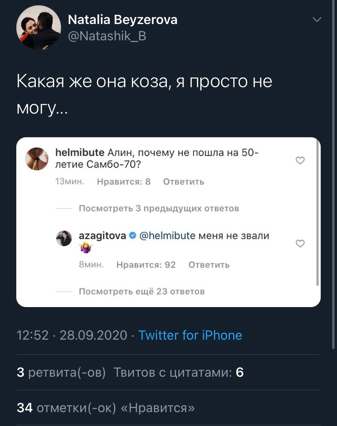The width and height of the screenshot is (337, 426).
Task: Click the helmibute commenter avatar
Action: pos(37,158)
